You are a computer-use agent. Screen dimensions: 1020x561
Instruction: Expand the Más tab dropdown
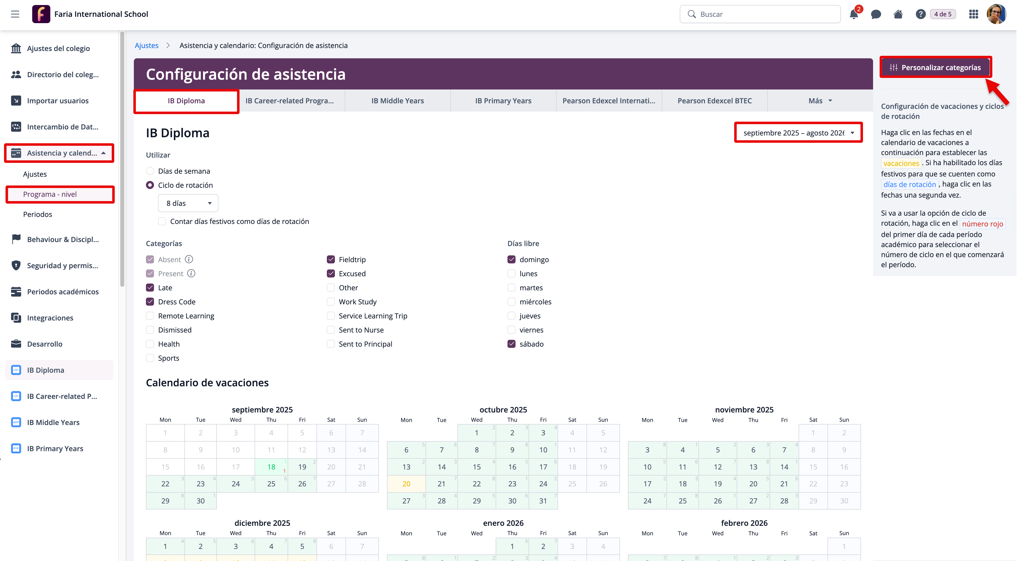[820, 101]
